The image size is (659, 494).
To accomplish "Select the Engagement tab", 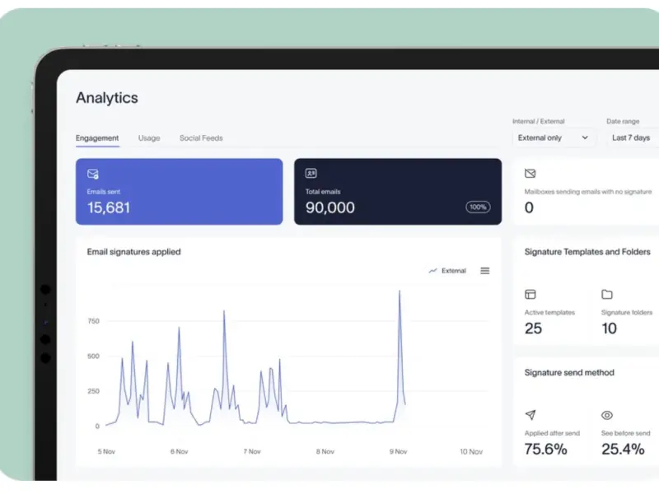I will click(97, 138).
